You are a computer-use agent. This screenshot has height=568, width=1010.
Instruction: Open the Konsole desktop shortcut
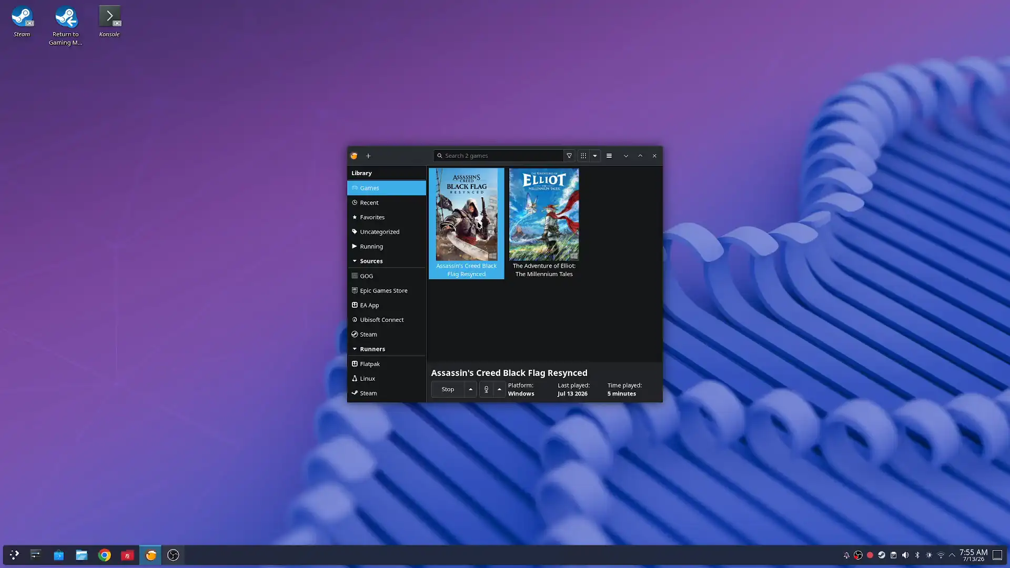109,22
